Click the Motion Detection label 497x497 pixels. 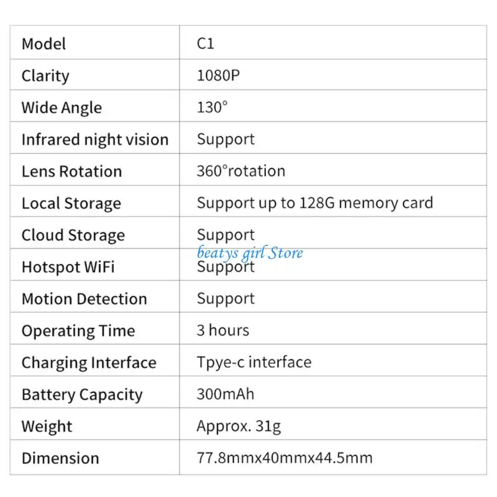84,299
